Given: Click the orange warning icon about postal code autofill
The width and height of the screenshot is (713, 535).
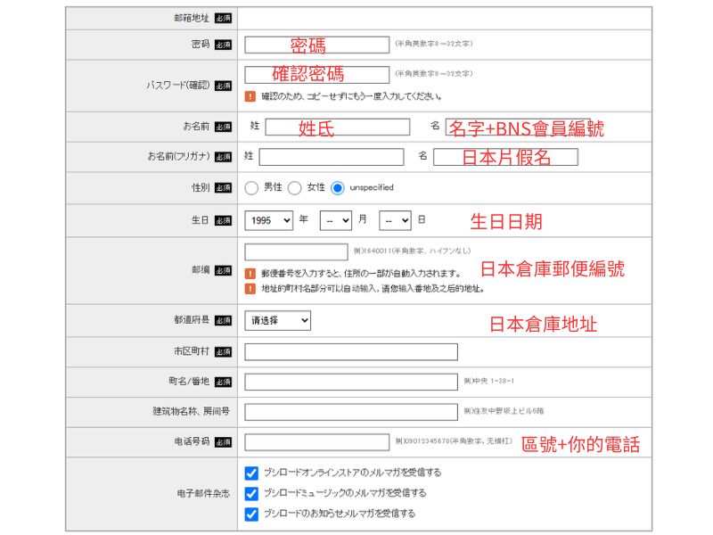Looking at the screenshot, I should pyautogui.click(x=250, y=274).
